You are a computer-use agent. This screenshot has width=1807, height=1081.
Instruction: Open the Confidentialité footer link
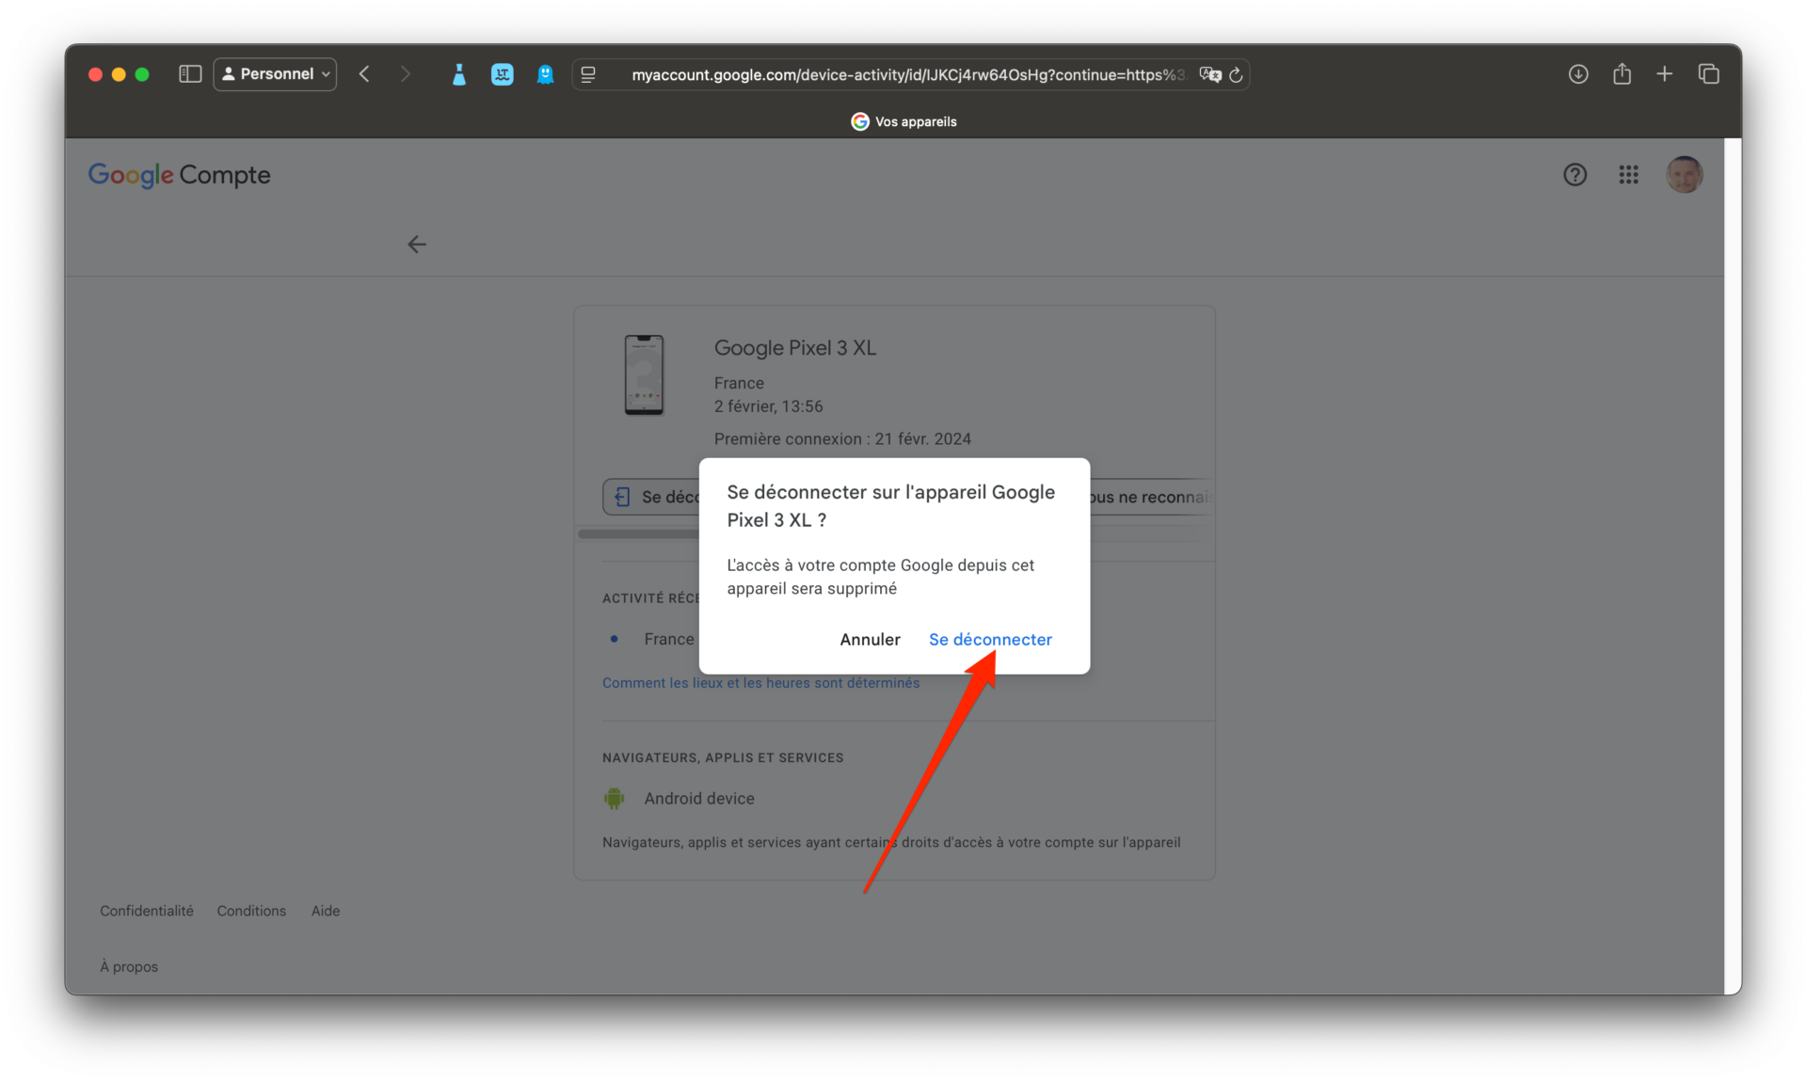point(147,911)
